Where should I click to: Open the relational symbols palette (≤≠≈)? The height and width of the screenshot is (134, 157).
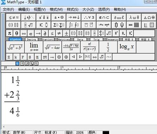(13, 18)
